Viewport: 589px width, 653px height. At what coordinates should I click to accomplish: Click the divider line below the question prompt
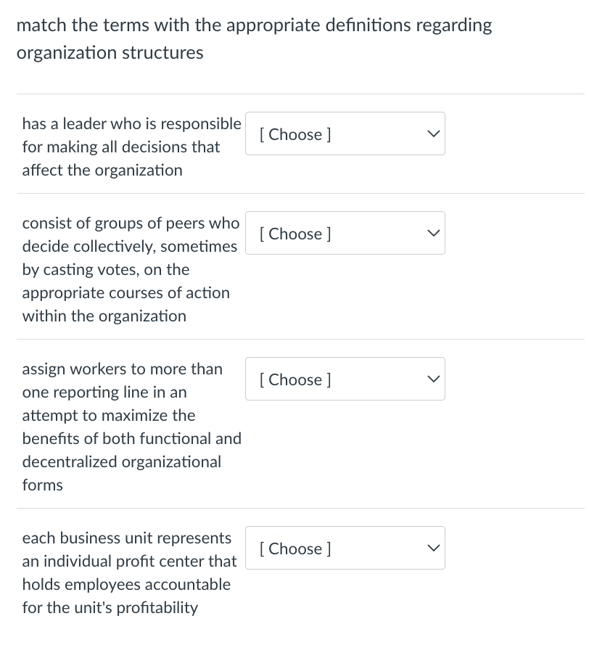coord(300,93)
